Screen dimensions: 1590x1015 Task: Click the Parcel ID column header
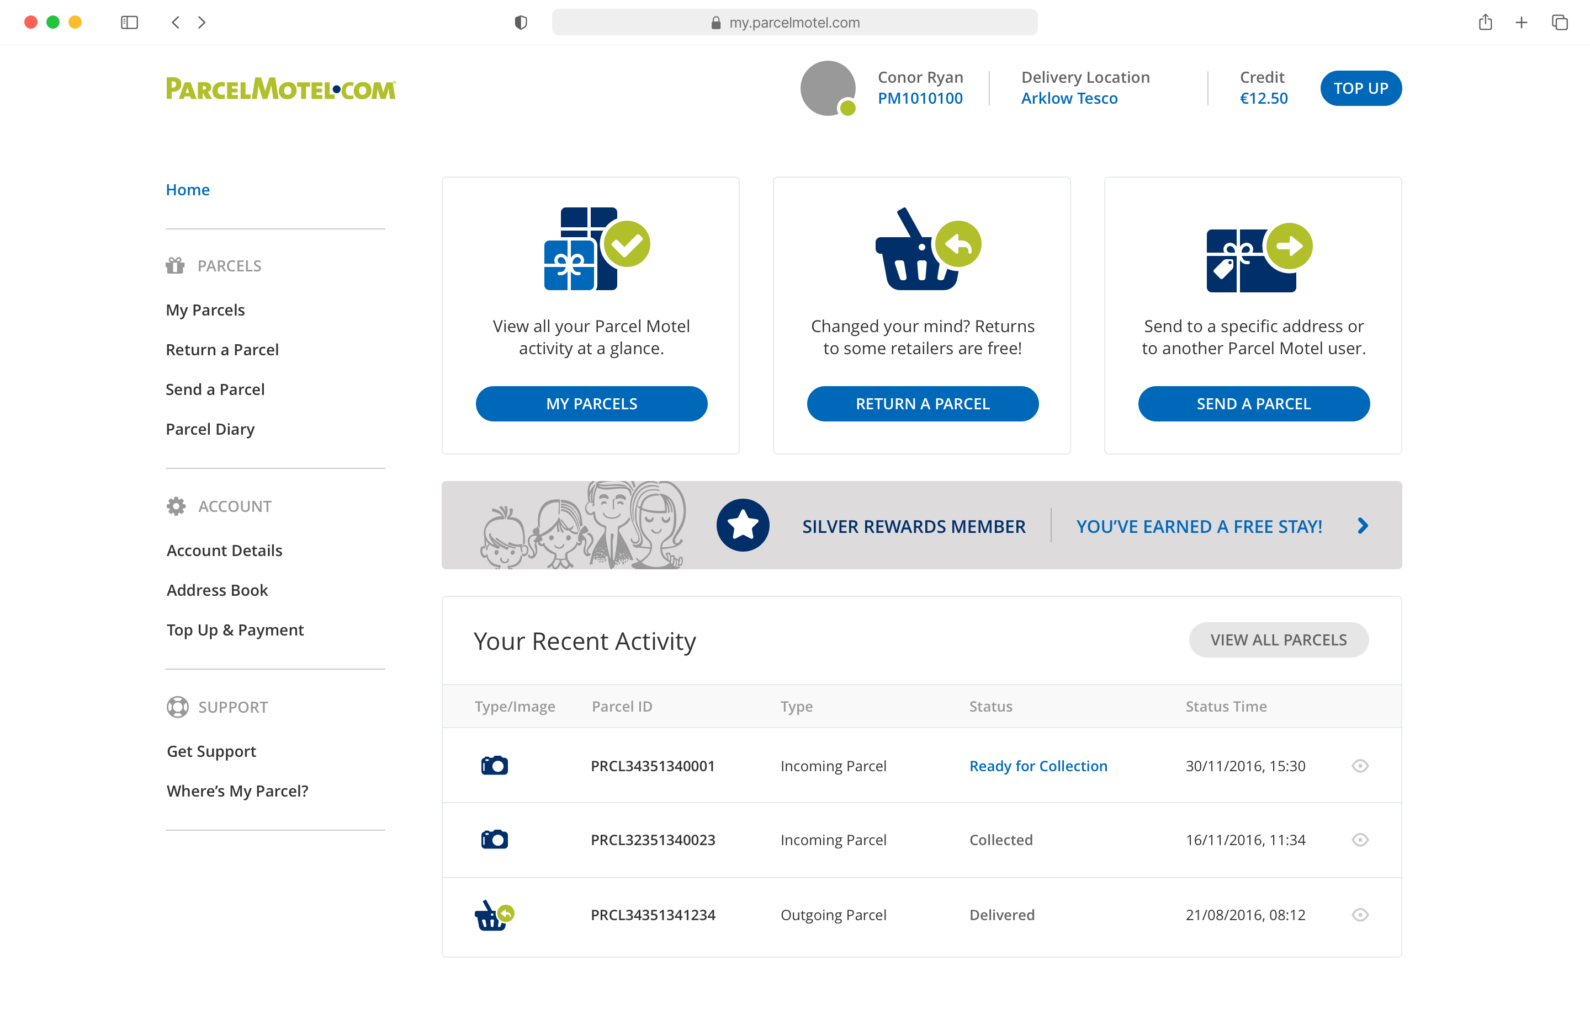tap(622, 706)
